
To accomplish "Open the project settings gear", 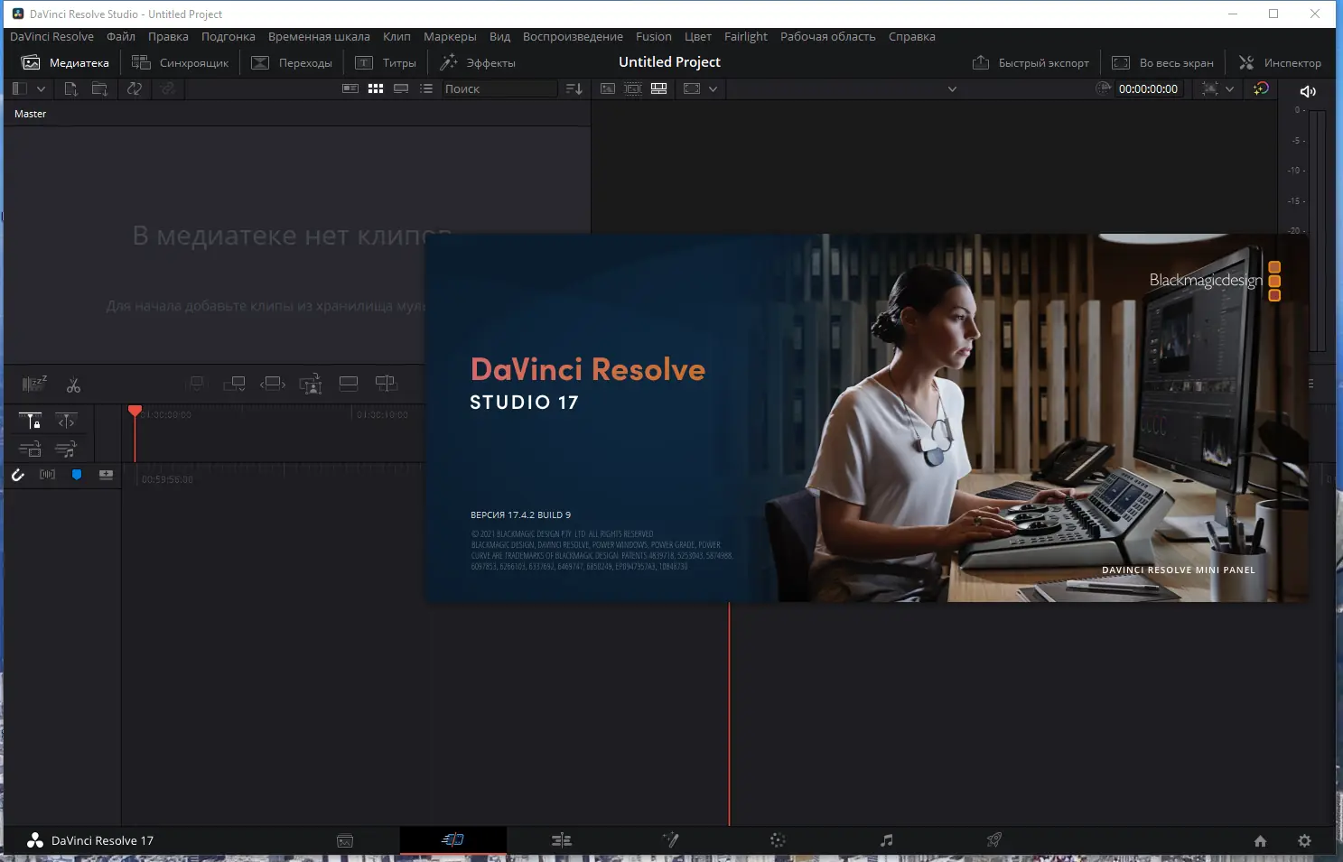I will tap(1304, 840).
